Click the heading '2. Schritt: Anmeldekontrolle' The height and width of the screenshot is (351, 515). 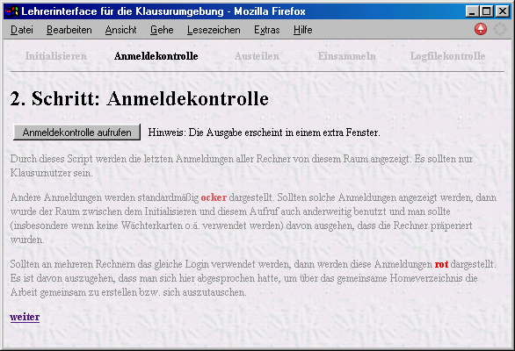(x=139, y=98)
